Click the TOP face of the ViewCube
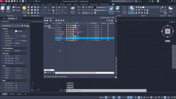Viewport: 176px width, 99px height. click(x=167, y=31)
